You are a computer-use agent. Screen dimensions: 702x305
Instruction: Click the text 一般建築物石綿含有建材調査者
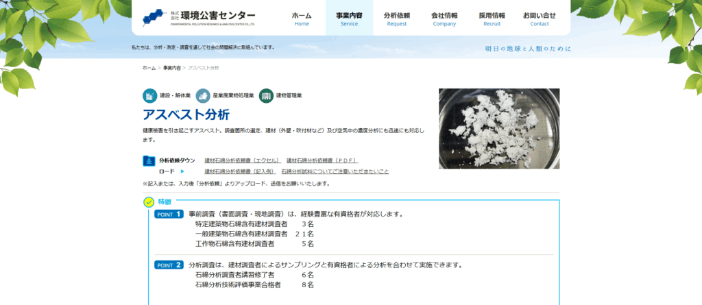click(x=241, y=234)
